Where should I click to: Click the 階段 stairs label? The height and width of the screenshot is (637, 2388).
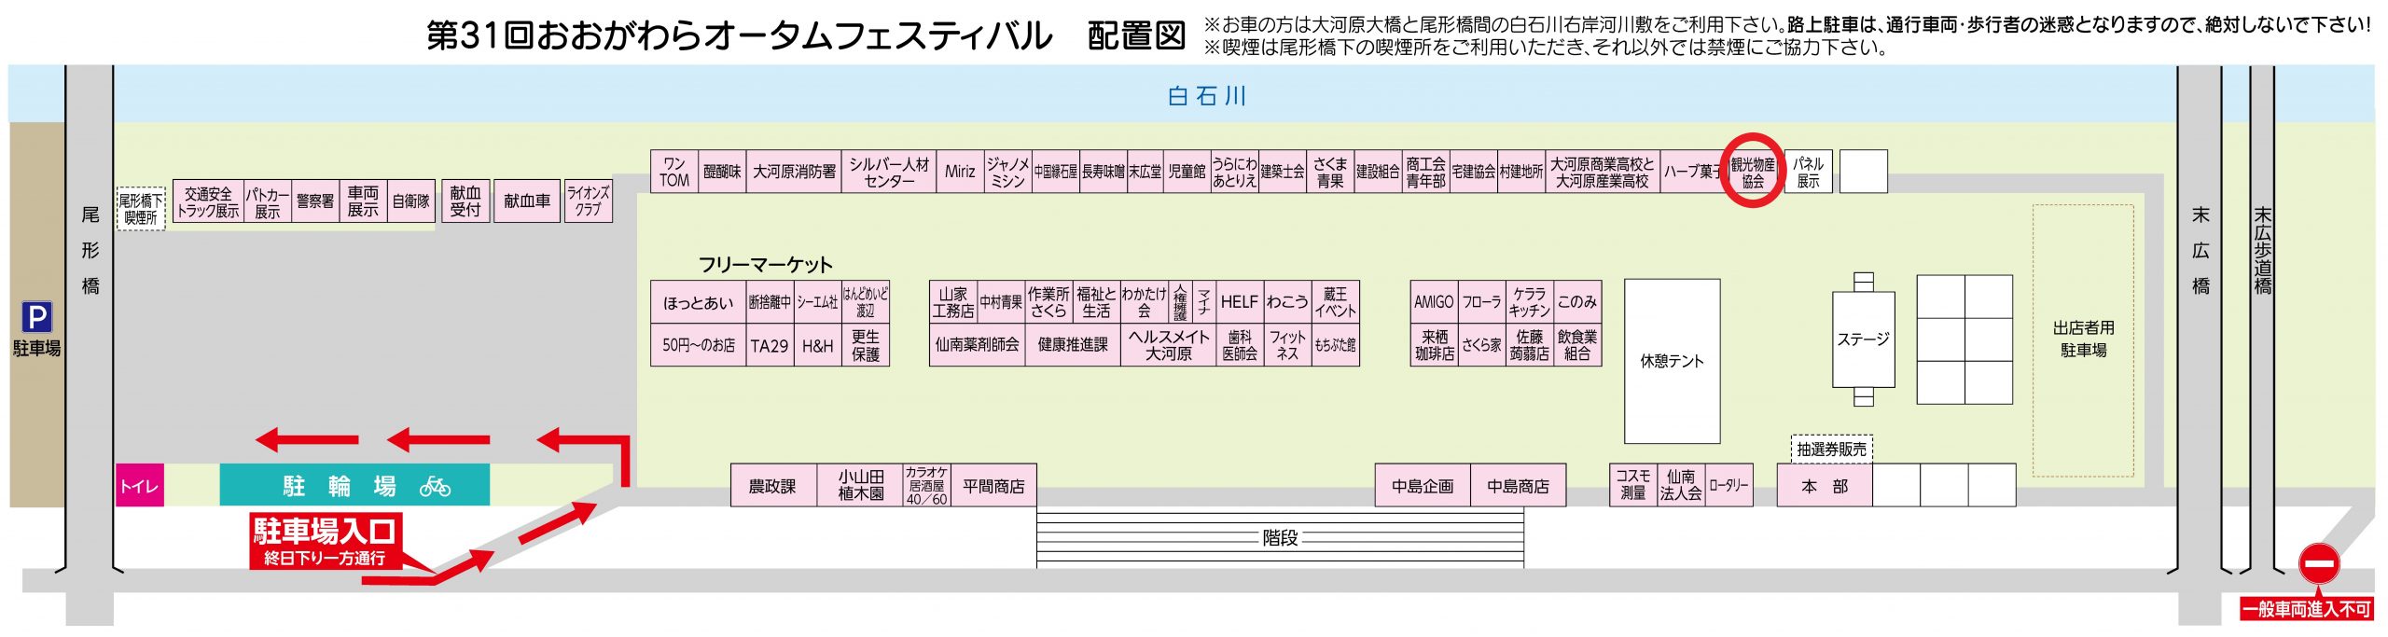tap(1280, 538)
